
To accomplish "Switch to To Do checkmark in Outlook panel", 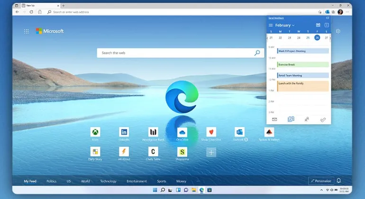I will (x=323, y=119).
